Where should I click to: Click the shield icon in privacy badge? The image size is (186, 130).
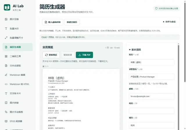coord(156,8)
